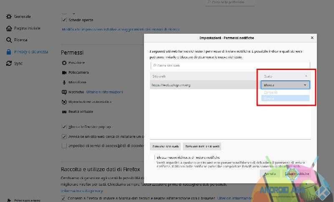Screen dimensions: 334x202
Task: Open the Ulteriori informazioni link beside Notifiche
Action: [105, 92]
